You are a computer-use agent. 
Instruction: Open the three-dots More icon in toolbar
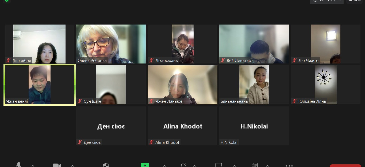(x=289, y=166)
